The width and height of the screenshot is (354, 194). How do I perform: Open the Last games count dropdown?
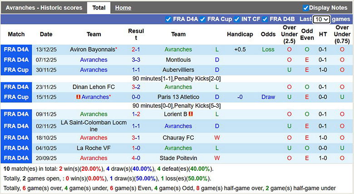coord(321,19)
